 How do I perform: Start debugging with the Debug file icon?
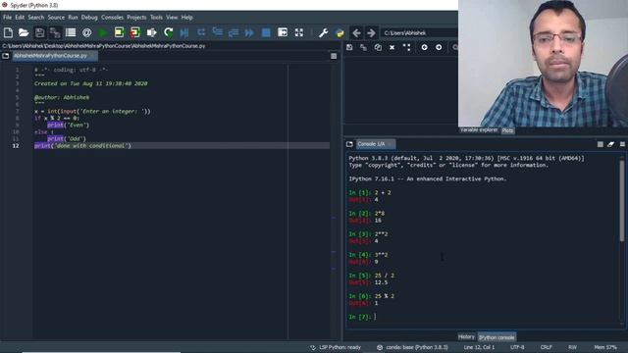point(184,32)
